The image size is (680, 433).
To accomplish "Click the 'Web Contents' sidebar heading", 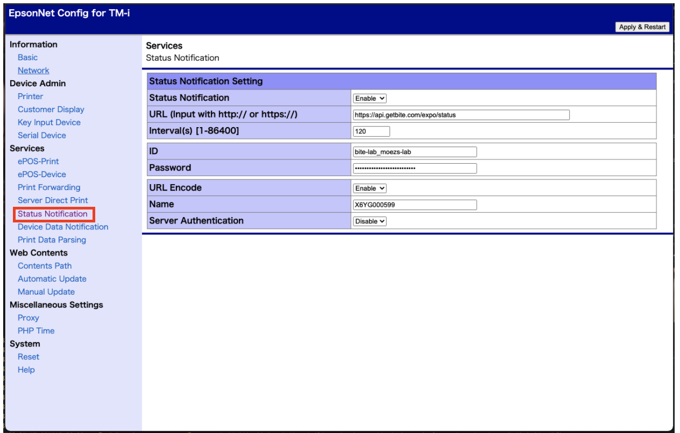I will coord(39,253).
